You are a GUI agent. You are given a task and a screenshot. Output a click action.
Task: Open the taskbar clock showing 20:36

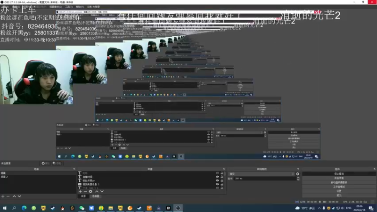coord(360,208)
